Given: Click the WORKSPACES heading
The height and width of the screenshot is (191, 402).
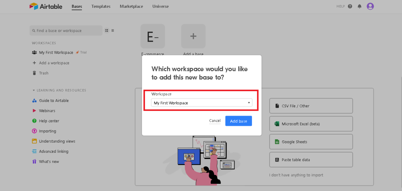Looking at the screenshot, I should (x=44, y=43).
